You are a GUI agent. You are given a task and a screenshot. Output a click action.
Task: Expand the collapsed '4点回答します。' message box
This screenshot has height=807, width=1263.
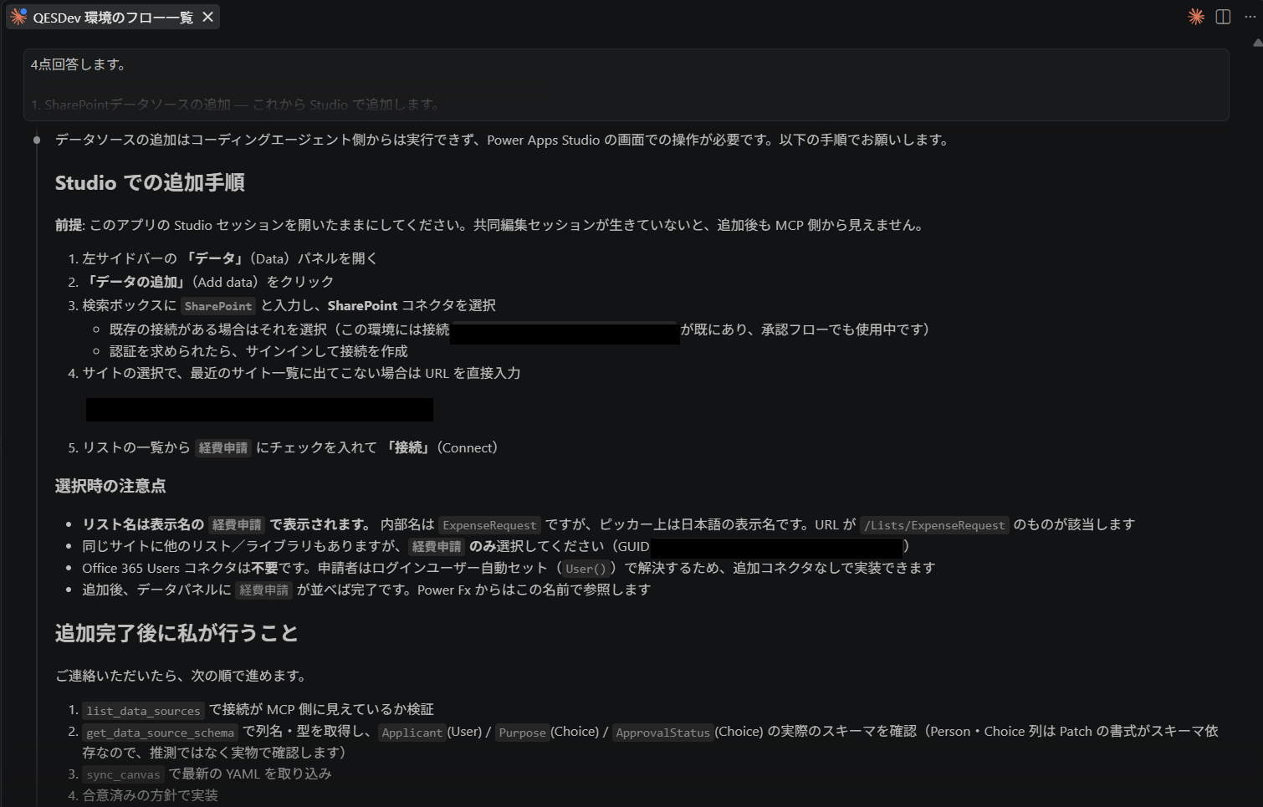(x=626, y=84)
